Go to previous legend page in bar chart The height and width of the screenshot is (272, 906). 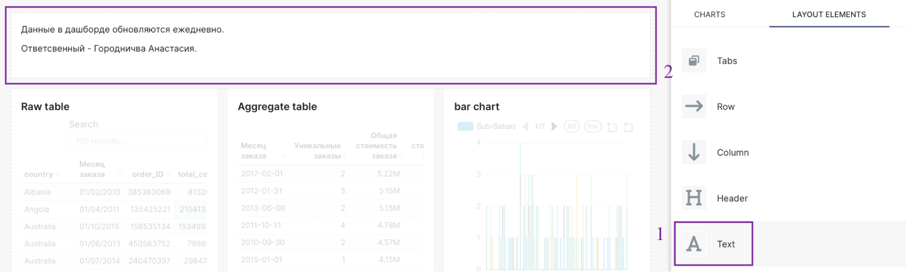click(x=525, y=127)
